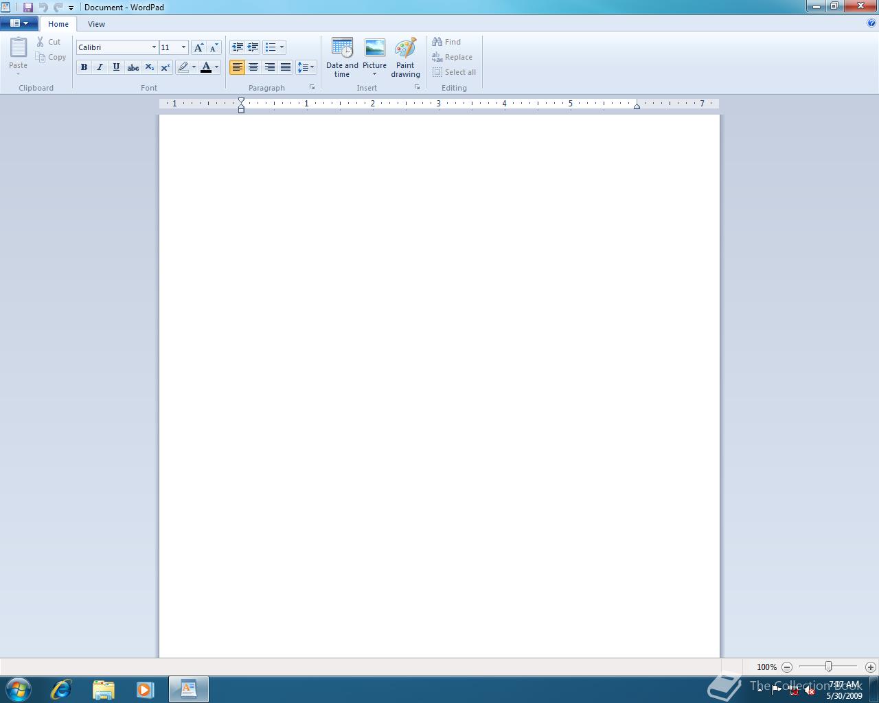The image size is (879, 703).
Task: Click the date 5/30/2009 in system tray
Action: point(844,695)
